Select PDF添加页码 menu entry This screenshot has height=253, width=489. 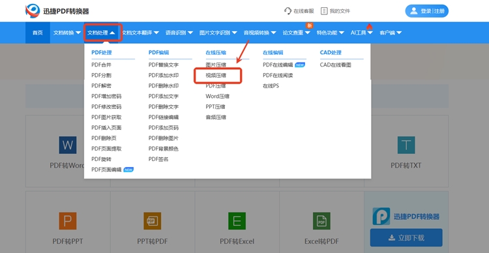pos(164,128)
